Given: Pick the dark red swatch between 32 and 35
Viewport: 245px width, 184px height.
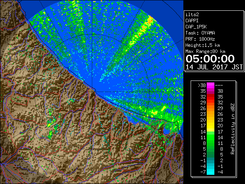Looking at the screenshot, I should pos(211,97).
